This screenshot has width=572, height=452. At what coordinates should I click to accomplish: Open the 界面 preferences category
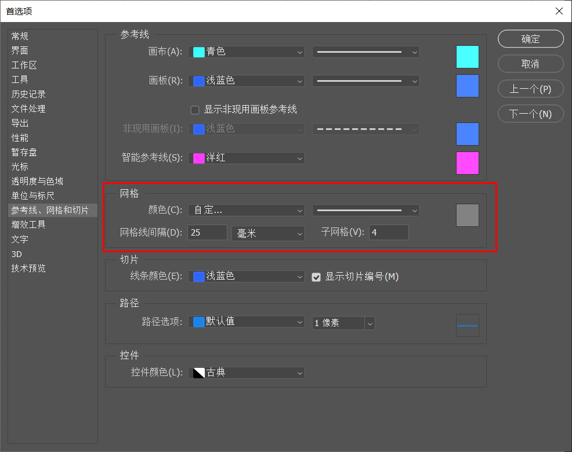click(x=20, y=50)
